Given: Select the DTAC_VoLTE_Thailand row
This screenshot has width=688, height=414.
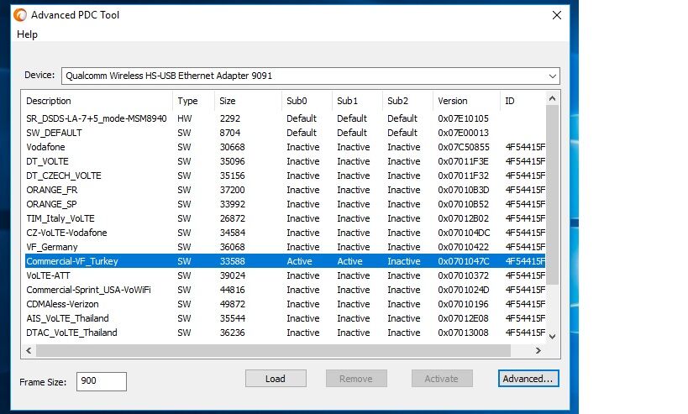Looking at the screenshot, I should (x=285, y=333).
